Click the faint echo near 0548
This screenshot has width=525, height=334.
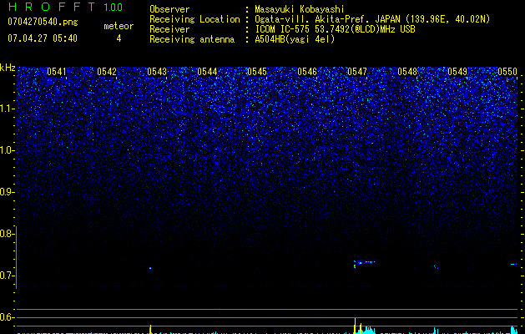(x=436, y=267)
